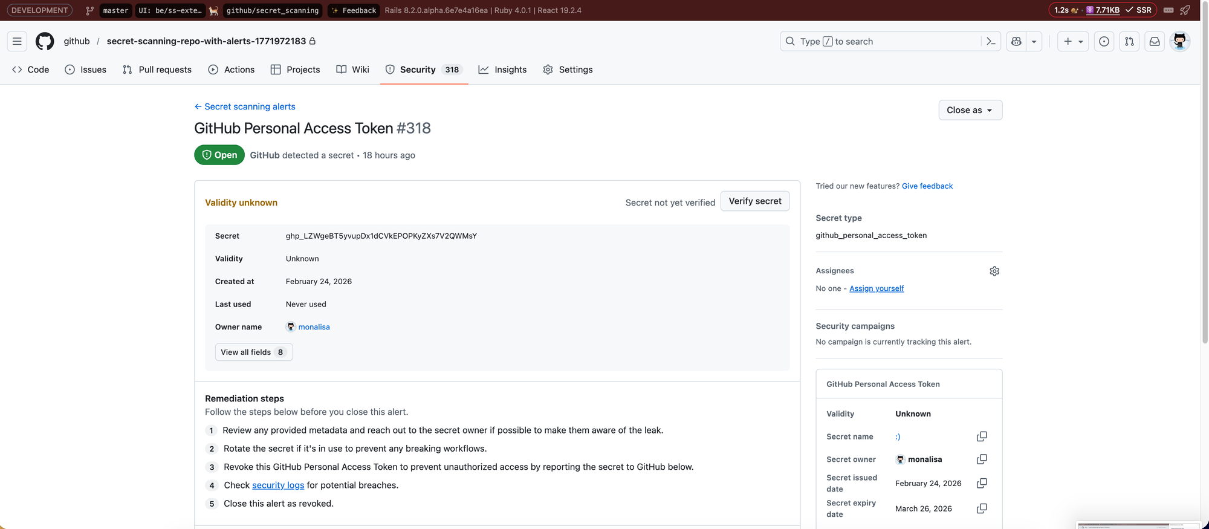This screenshot has height=529, width=1209.
Task: Switch to the Settings tab
Action: pos(568,70)
